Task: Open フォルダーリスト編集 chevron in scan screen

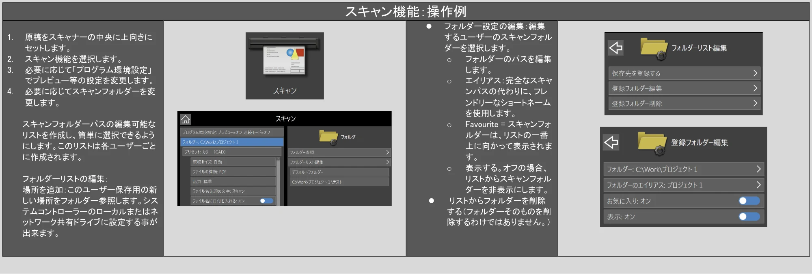Action: click(x=387, y=162)
